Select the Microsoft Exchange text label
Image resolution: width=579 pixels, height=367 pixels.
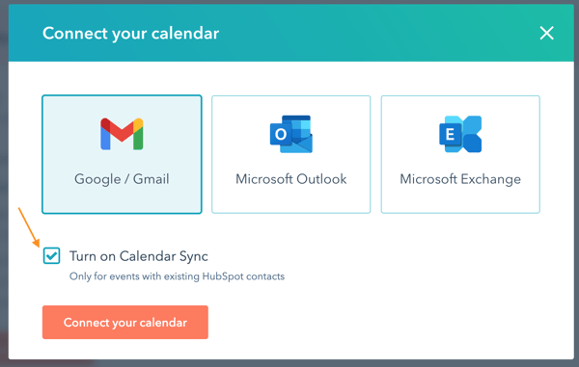point(460,179)
